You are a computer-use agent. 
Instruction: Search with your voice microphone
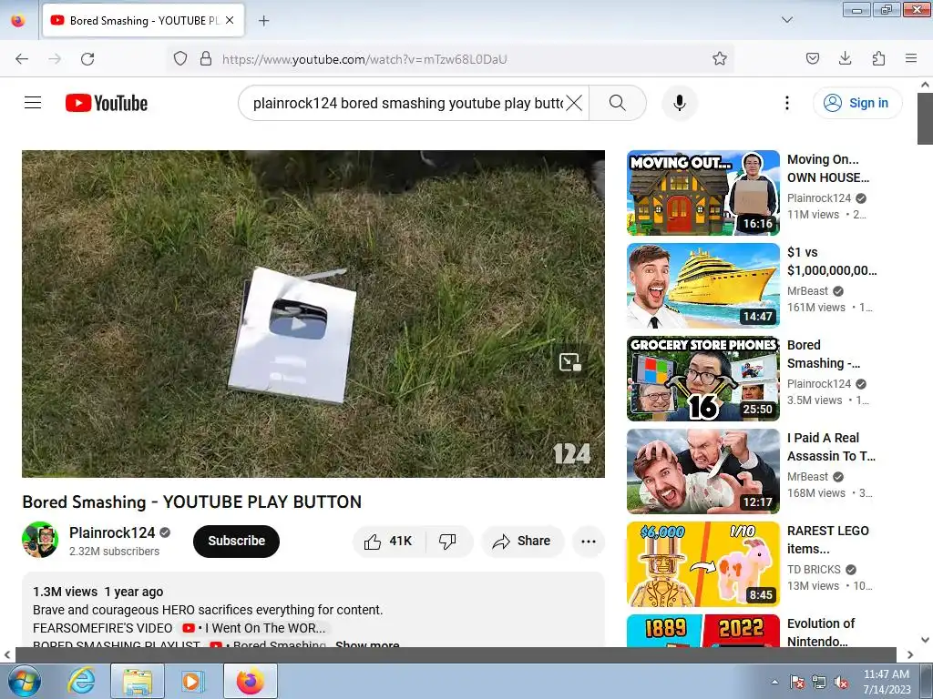pyautogui.click(x=680, y=103)
